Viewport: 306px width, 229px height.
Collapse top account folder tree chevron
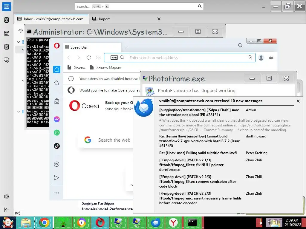(19, 42)
